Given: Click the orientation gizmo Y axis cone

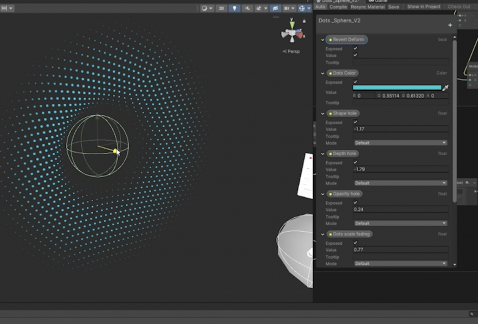Looking at the screenshot, I should click(292, 25).
